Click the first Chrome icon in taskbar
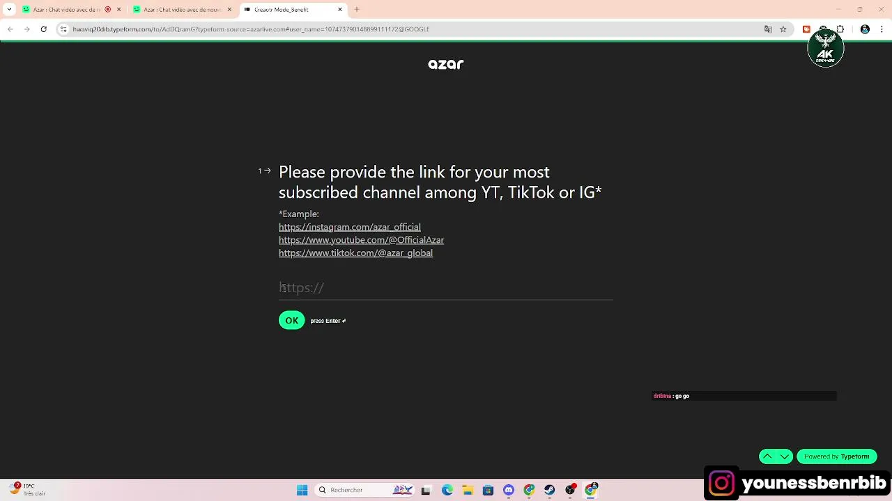The width and height of the screenshot is (892, 501). coord(529,490)
